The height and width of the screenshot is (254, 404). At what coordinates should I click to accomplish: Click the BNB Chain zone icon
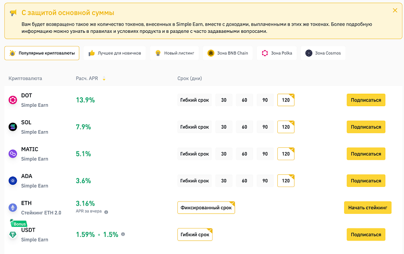pyautogui.click(x=211, y=53)
